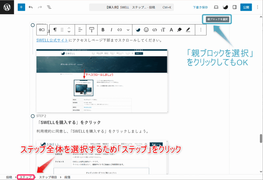
Task: Click 下書き保存 to save draft
Action: pos(200,7)
